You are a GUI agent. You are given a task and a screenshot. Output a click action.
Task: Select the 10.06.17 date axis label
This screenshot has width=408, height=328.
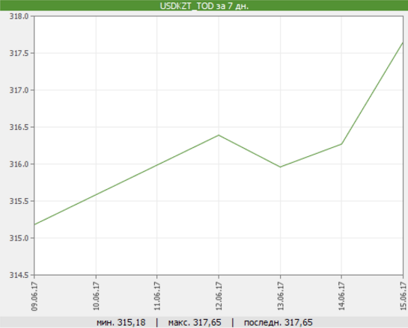pos(96,296)
